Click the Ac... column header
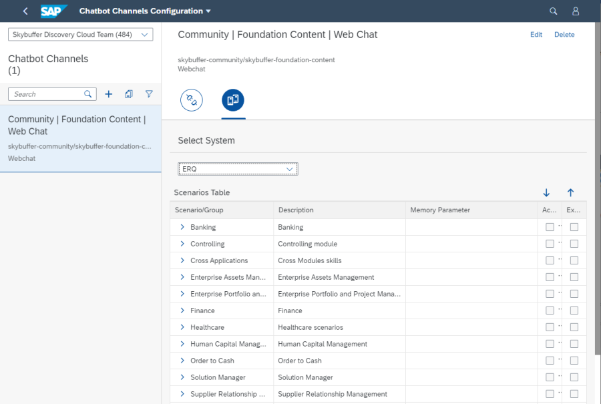 pos(550,210)
